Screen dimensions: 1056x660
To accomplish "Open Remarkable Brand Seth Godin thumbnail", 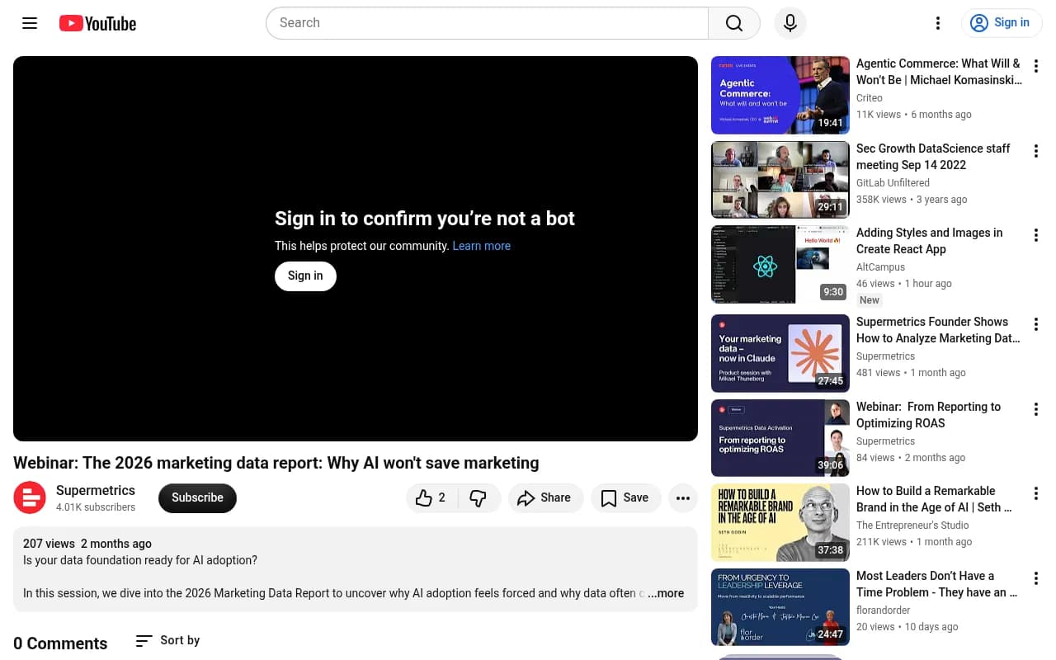I will click(780, 522).
